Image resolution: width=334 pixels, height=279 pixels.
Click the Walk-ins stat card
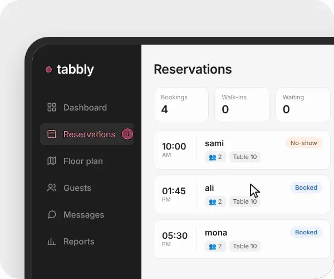[242, 104]
